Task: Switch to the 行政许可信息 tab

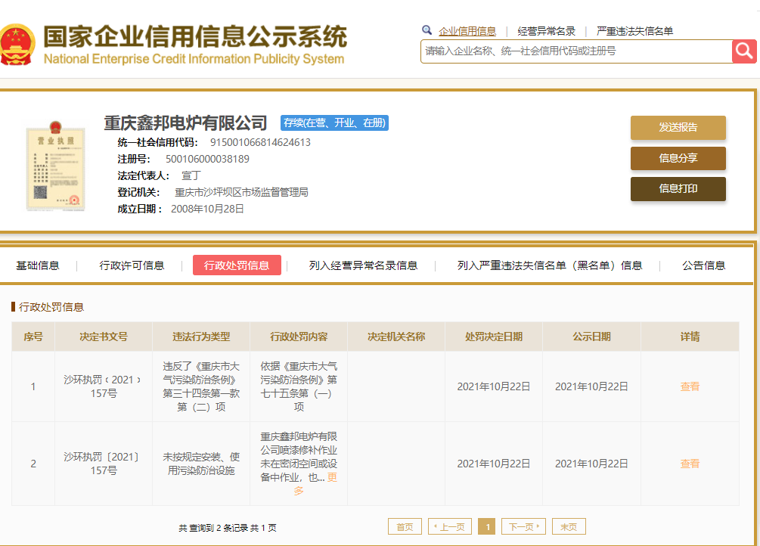Action: (132, 265)
